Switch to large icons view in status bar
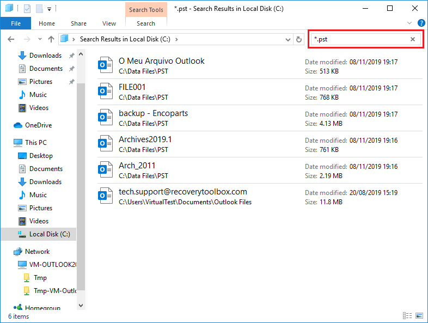This screenshot has width=428, height=323. [x=419, y=316]
